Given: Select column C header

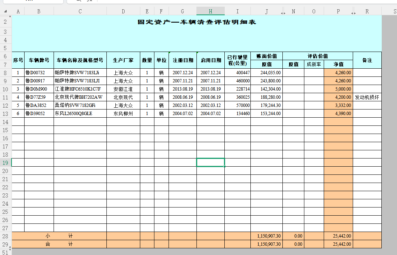Looking at the screenshot, I should (80, 12).
